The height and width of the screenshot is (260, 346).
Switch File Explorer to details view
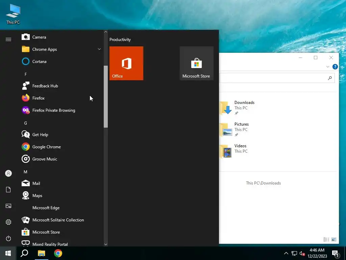click(326, 239)
